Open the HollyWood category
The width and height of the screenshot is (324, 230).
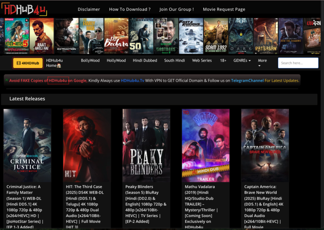pos(116,61)
